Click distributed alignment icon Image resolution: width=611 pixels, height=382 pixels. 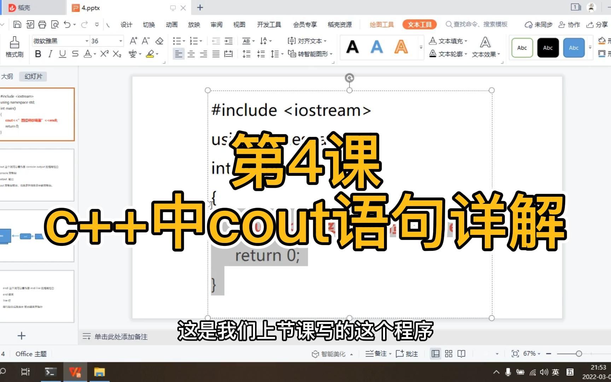tap(229, 54)
